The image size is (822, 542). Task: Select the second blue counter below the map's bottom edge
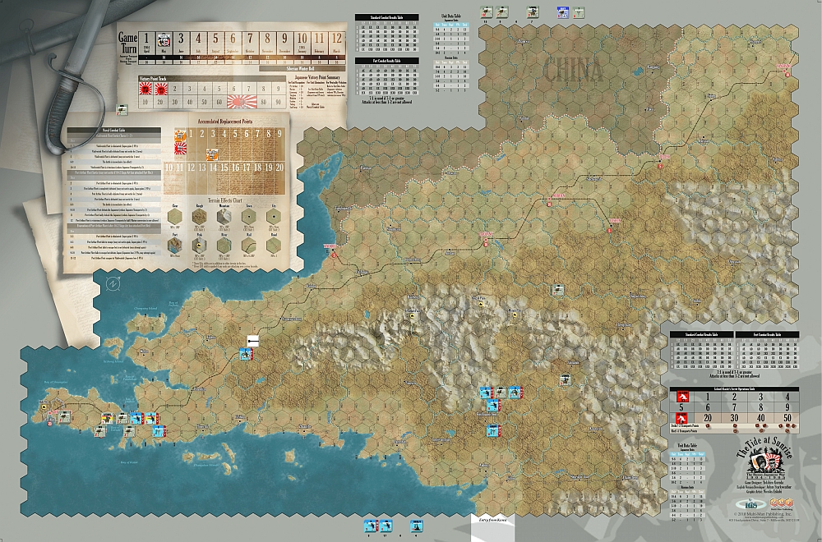[x=386, y=526]
